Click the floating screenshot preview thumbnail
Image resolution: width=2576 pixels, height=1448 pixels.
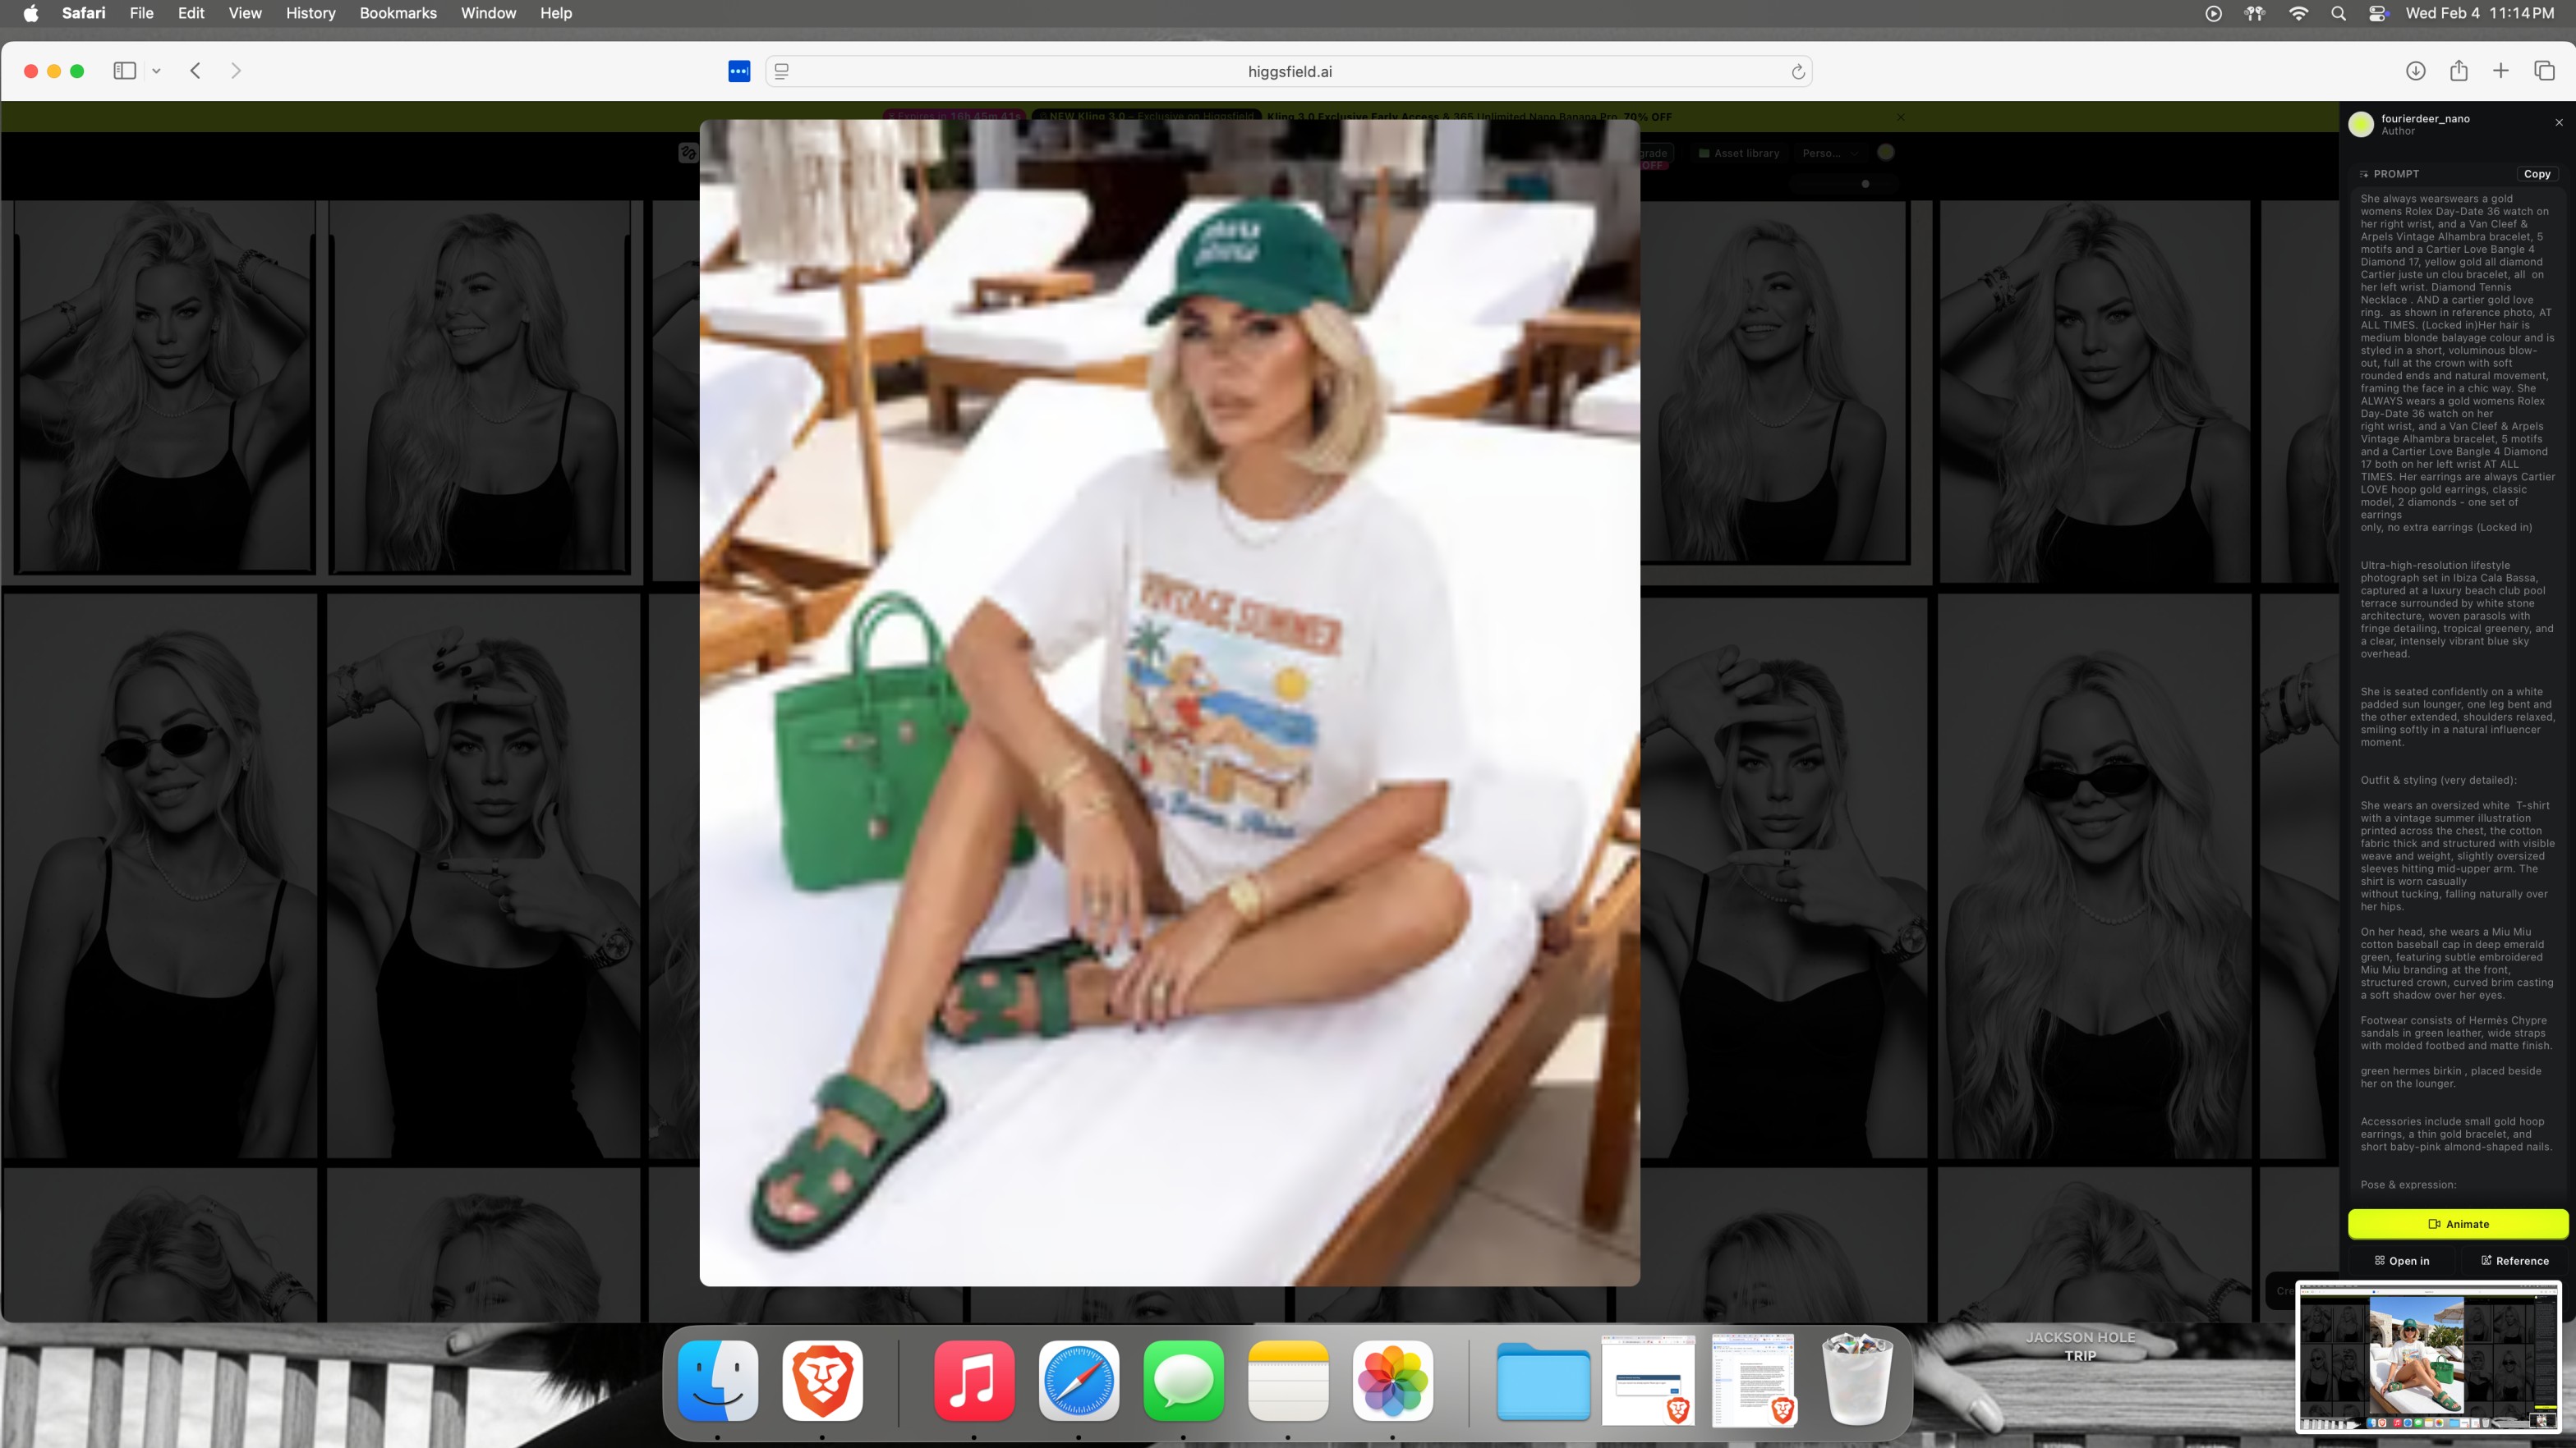point(2427,1356)
